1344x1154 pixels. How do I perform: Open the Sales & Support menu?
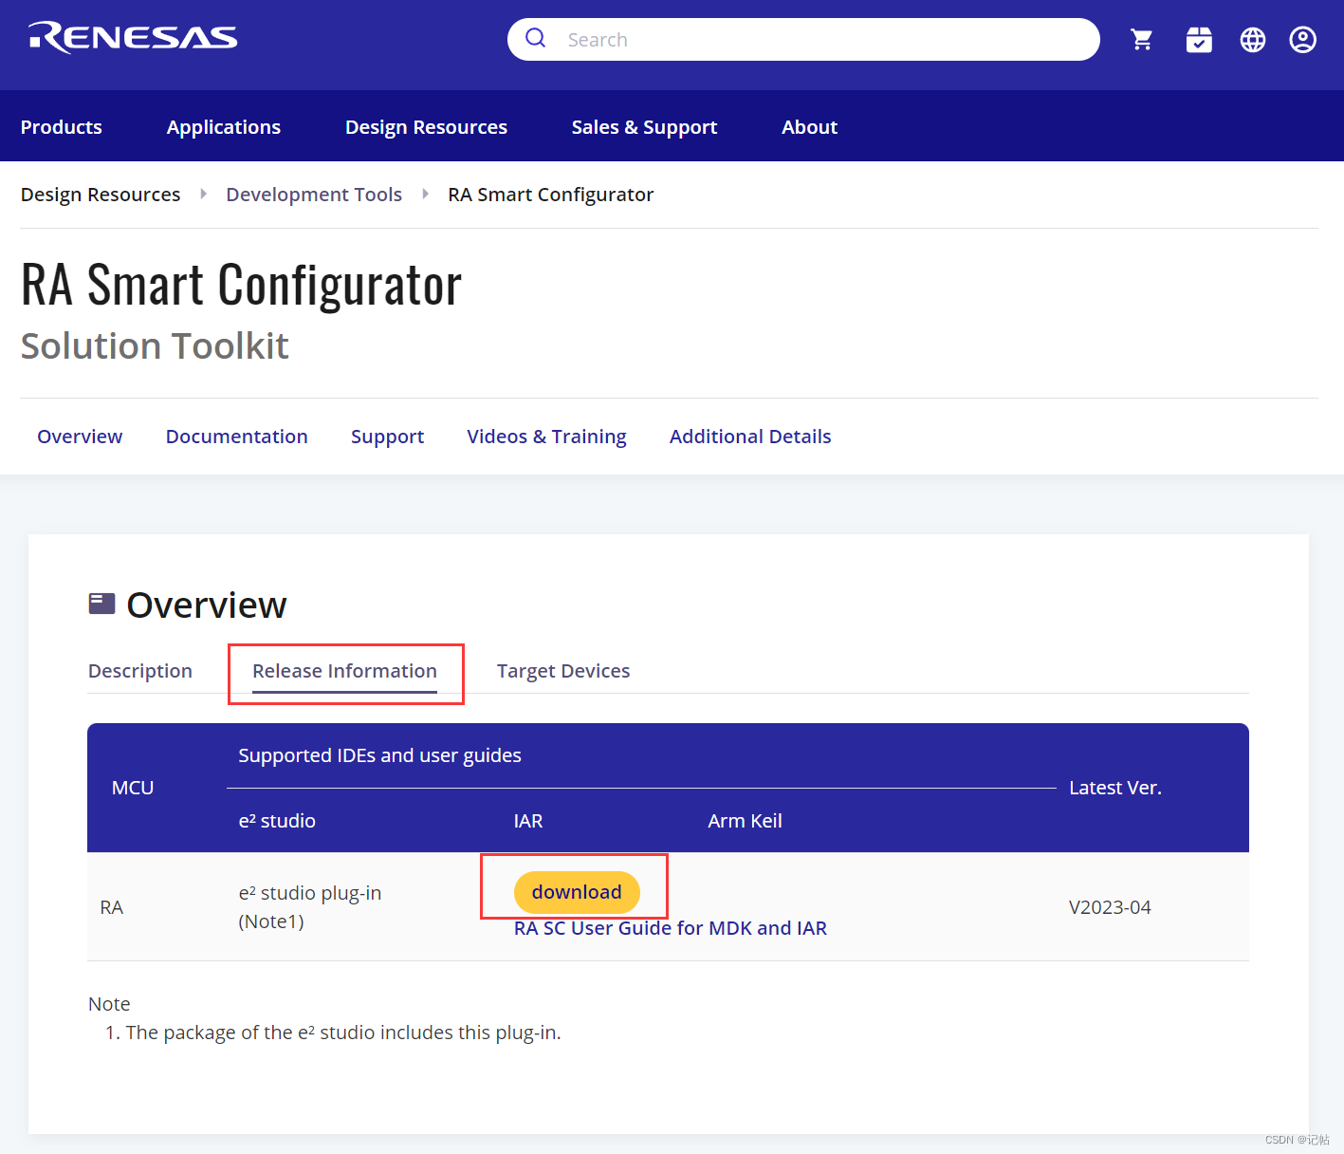coord(644,126)
